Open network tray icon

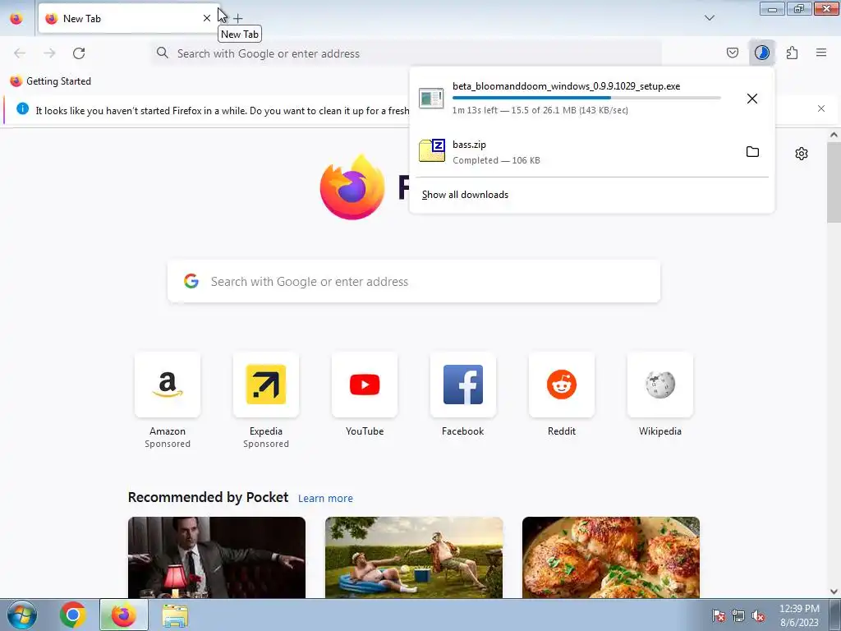pyautogui.click(x=738, y=615)
